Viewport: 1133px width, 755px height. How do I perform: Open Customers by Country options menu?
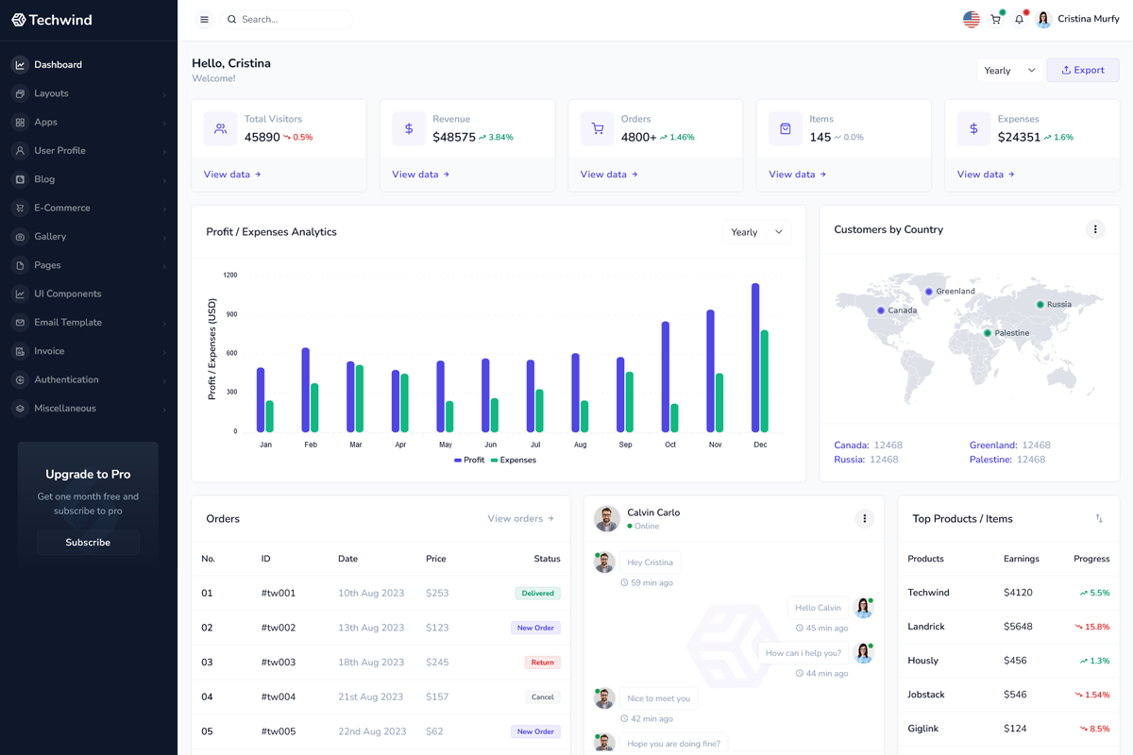[x=1094, y=229]
